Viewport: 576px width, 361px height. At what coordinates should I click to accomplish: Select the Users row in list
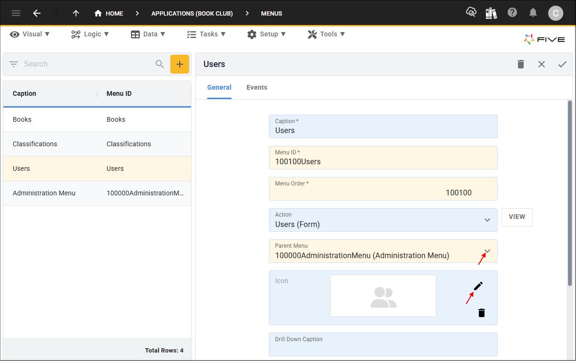coord(97,168)
